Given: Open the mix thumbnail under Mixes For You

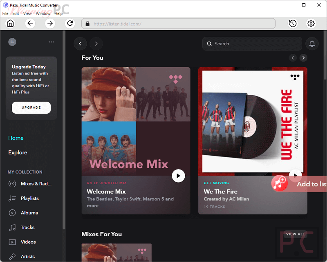Looking at the screenshot, I should coord(116,253).
